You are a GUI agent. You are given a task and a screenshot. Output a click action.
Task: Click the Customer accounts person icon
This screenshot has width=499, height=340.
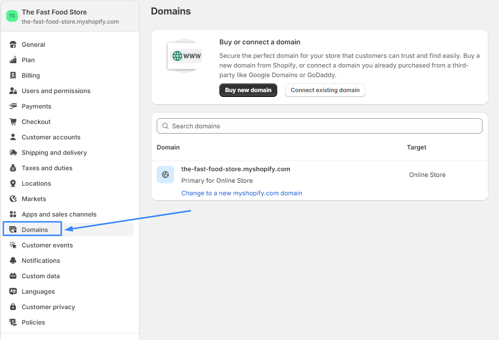13,137
